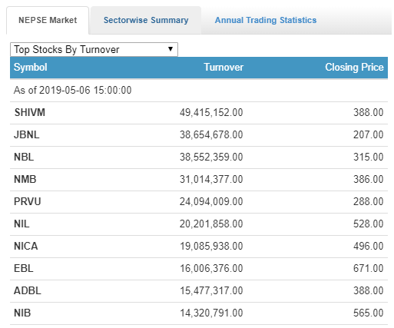The height and width of the screenshot is (328, 394).
Task: Open the SHIVM stock symbol
Action: 30,112
